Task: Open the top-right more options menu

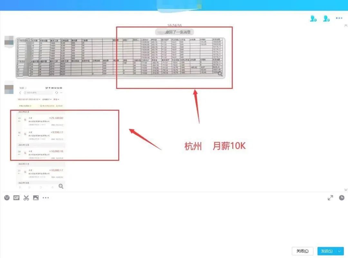Action: [x=339, y=18]
